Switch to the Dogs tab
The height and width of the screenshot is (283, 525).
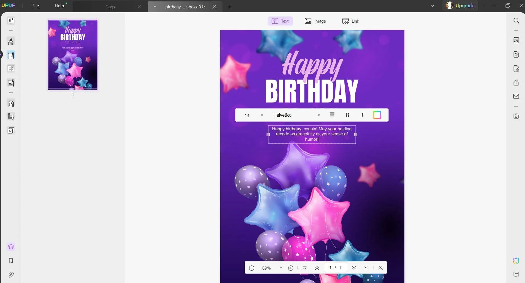point(110,7)
